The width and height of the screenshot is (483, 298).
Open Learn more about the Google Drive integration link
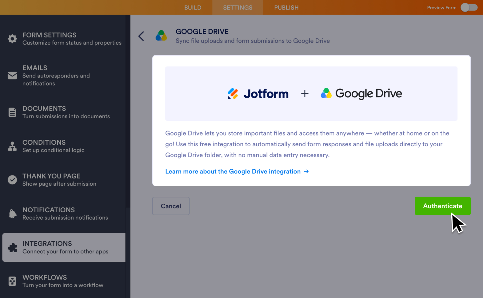click(x=237, y=171)
